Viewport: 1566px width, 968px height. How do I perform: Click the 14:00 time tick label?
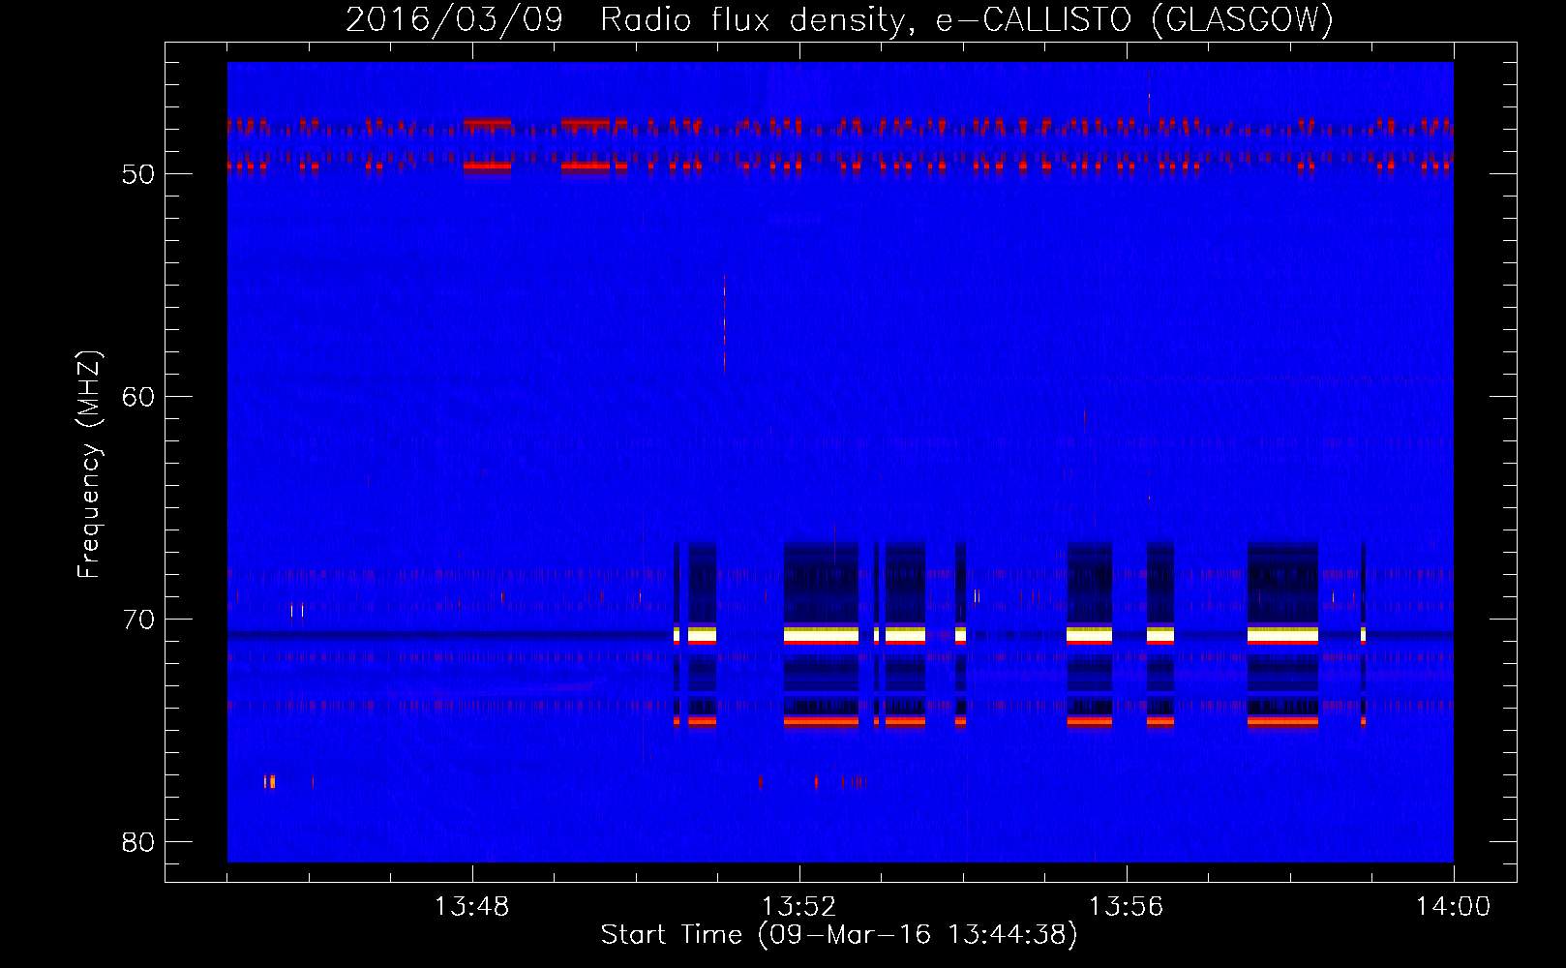click(x=1454, y=907)
